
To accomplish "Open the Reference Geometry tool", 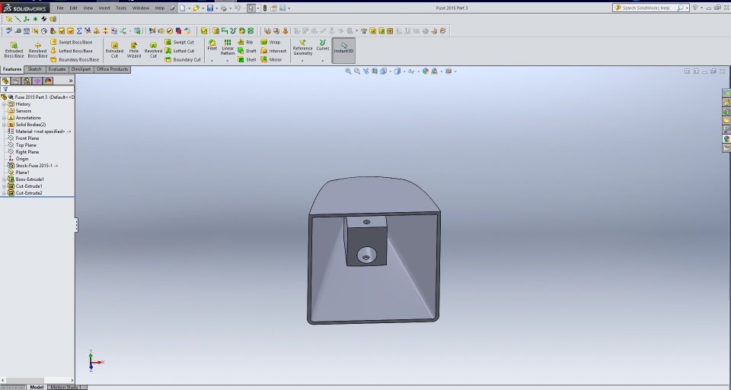I will click(302, 47).
